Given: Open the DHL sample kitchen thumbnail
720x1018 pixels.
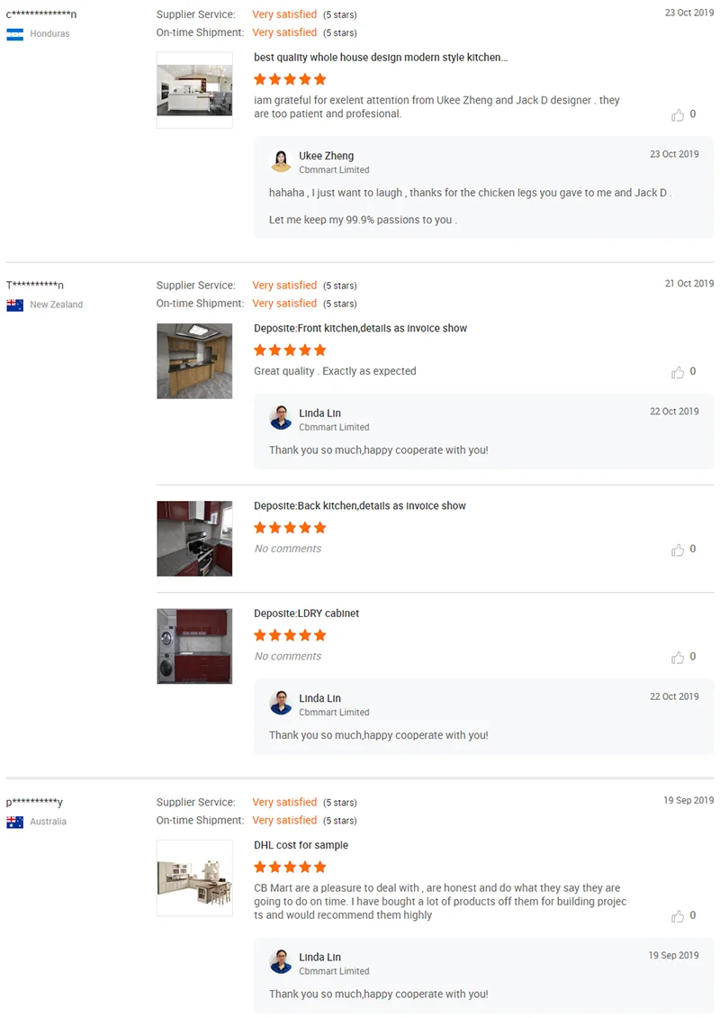Looking at the screenshot, I should [x=194, y=877].
